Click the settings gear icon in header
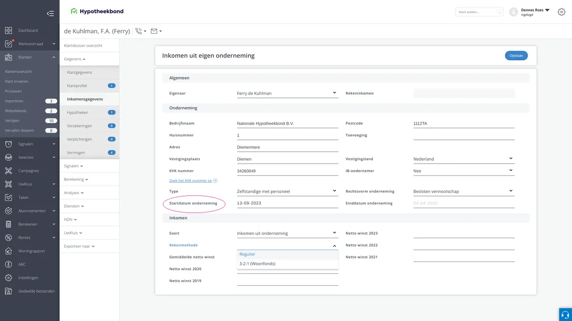The image size is (572, 321). [x=562, y=12]
